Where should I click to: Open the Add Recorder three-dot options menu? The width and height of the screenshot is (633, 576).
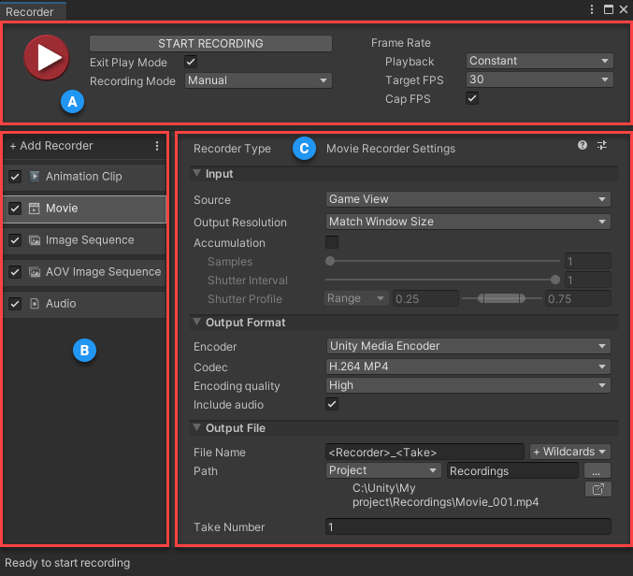[157, 146]
